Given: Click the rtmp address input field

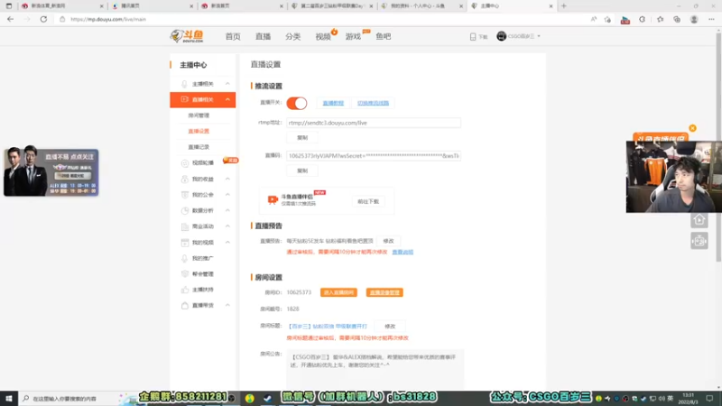Looking at the screenshot, I should [x=374, y=123].
